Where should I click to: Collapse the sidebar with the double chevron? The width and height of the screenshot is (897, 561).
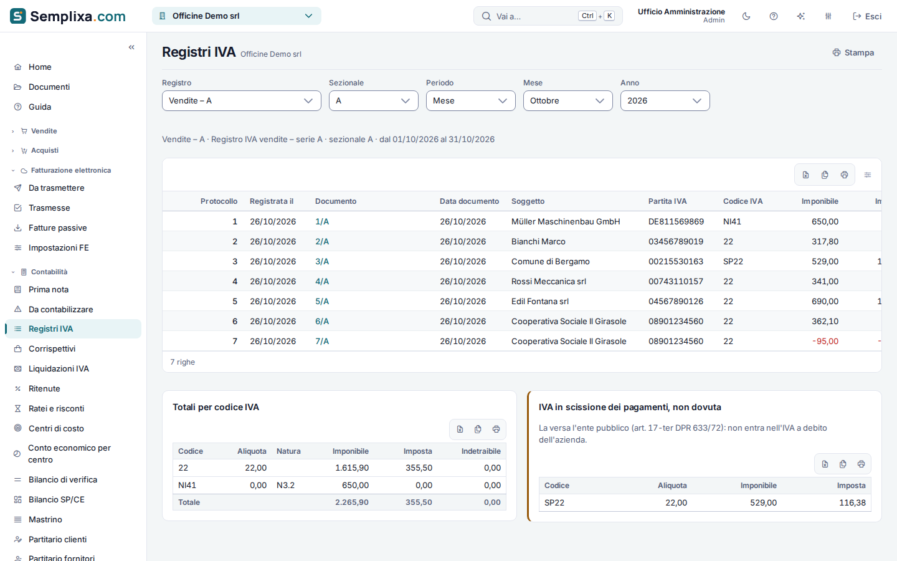[131, 47]
